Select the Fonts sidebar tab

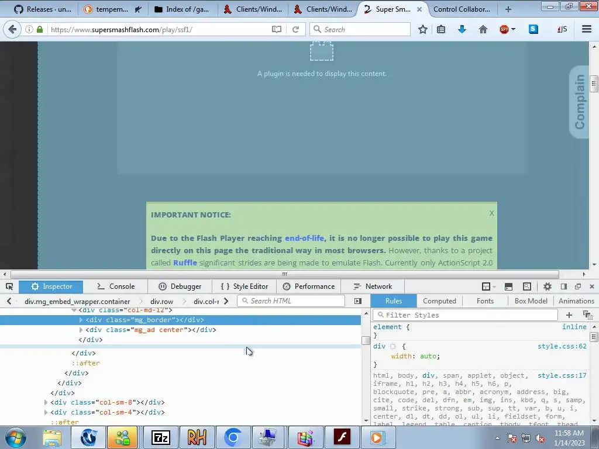(485, 301)
